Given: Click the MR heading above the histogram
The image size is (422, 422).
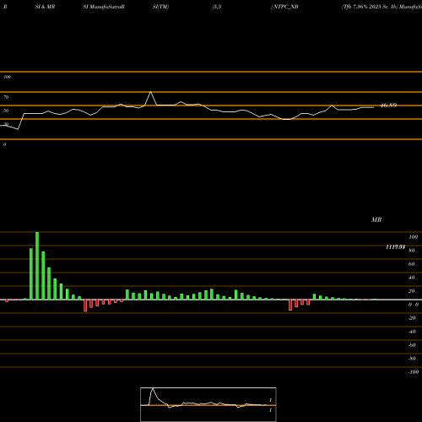Looking at the screenshot, I should coord(376,219).
